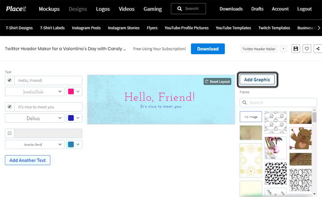Uncheck the Hello, Friend! text checkbox
This screenshot has width=322, height=202.
click(x=9, y=80)
